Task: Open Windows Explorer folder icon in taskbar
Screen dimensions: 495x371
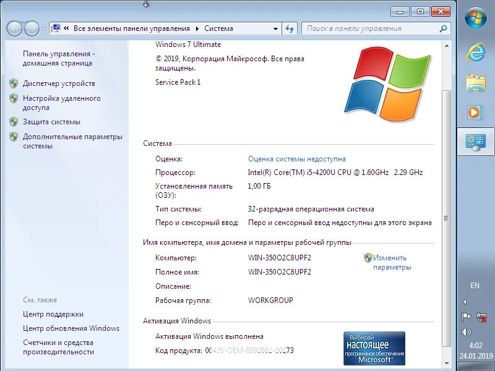Action: click(x=475, y=83)
